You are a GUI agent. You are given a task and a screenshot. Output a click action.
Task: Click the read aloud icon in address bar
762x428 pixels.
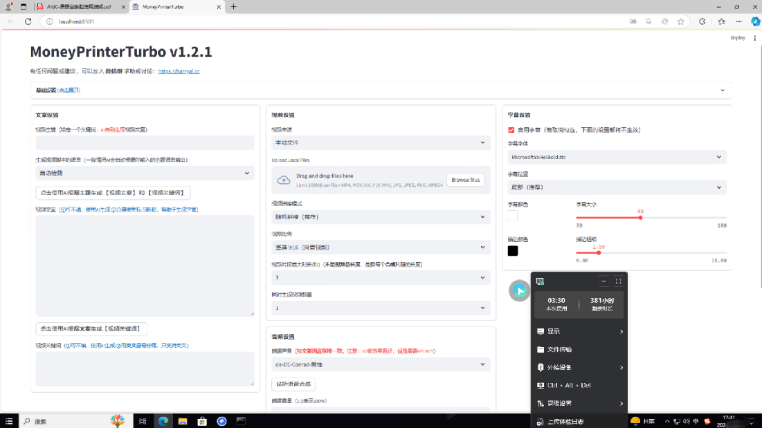[x=633, y=21]
